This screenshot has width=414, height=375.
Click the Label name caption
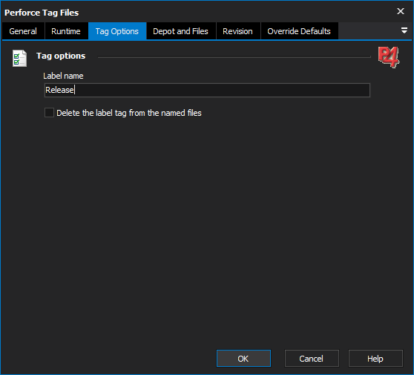click(x=63, y=76)
